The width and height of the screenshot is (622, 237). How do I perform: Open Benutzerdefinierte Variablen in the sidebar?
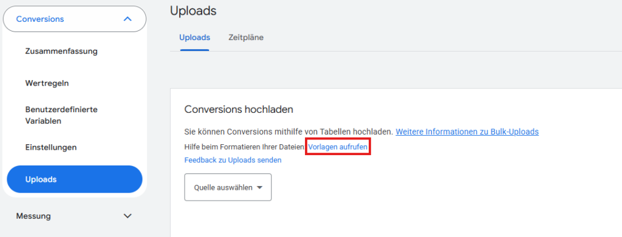click(x=61, y=115)
